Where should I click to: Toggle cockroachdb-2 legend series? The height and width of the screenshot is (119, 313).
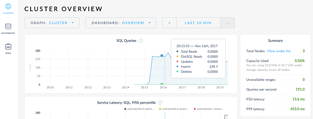click(x=174, y=109)
